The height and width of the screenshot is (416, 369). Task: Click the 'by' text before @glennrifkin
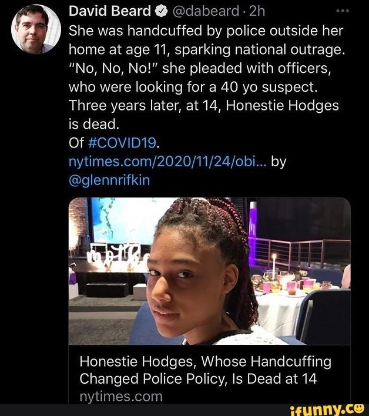point(279,162)
